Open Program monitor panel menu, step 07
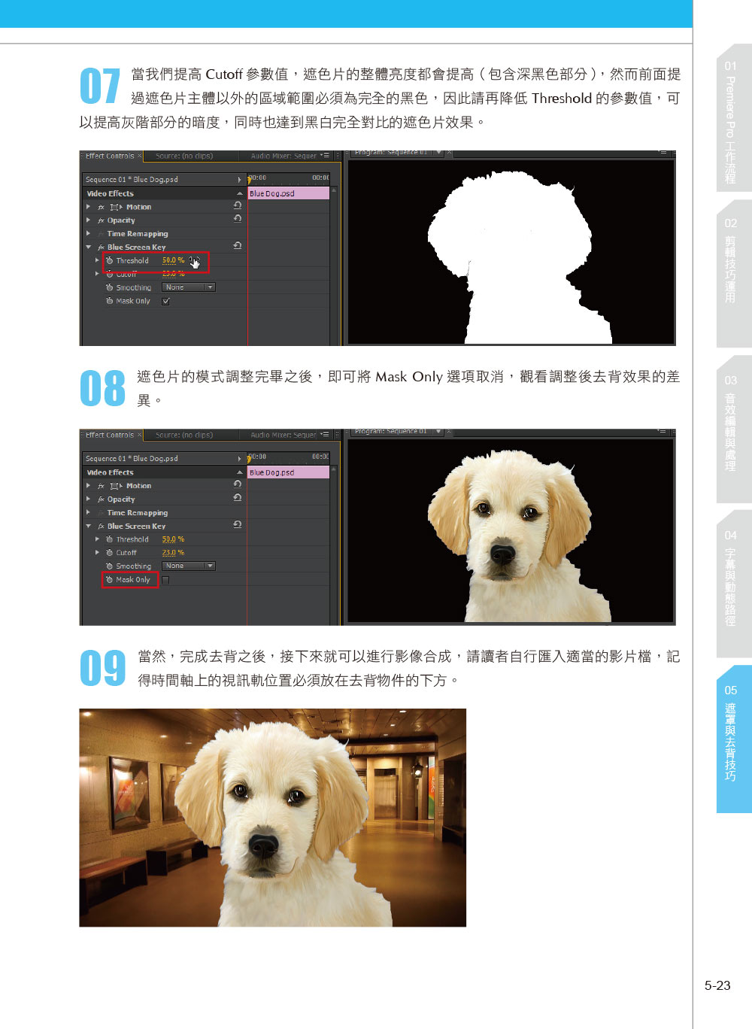 [x=663, y=152]
